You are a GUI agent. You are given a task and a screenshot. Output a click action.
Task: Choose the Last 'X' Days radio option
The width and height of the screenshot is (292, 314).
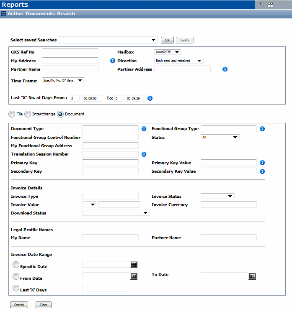coord(16,288)
